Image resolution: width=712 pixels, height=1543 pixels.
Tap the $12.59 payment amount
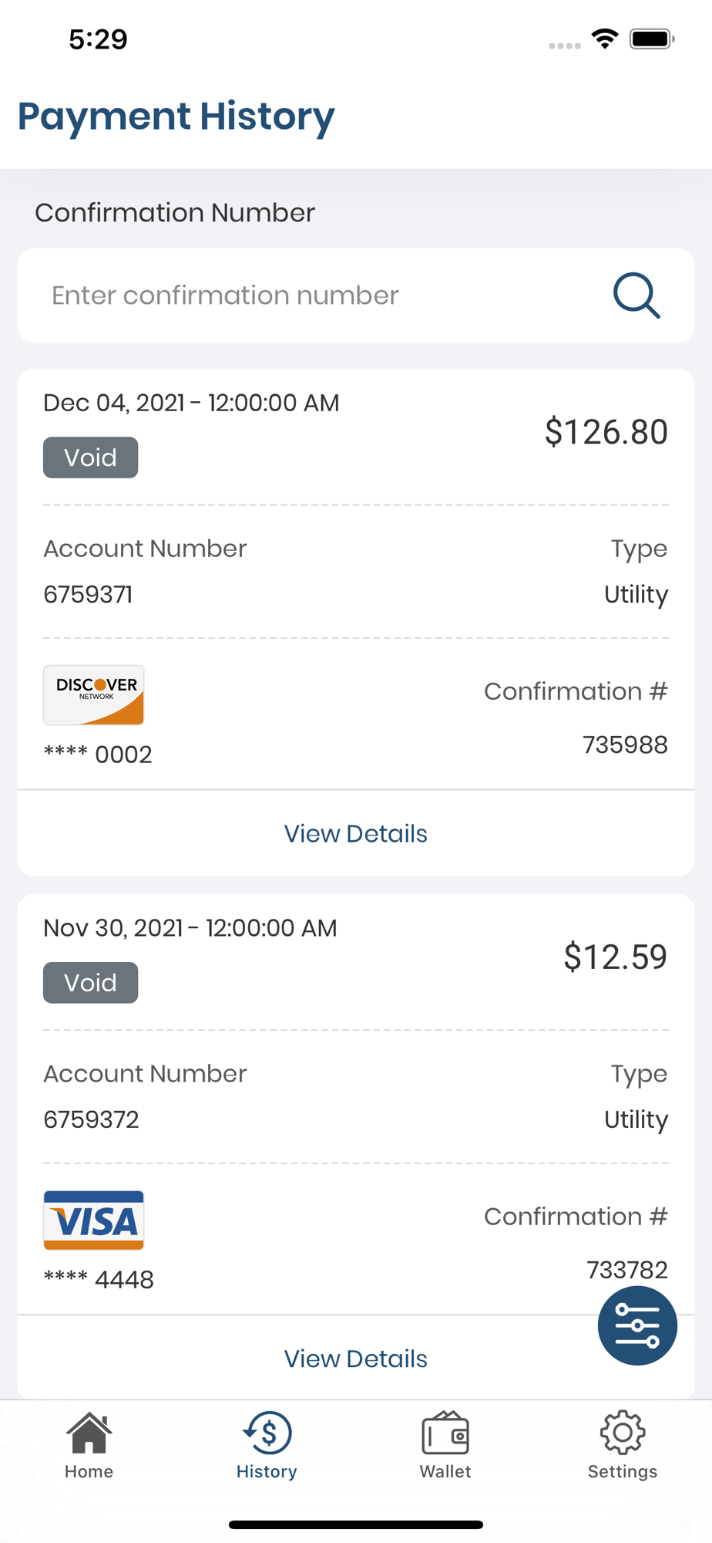615,957
